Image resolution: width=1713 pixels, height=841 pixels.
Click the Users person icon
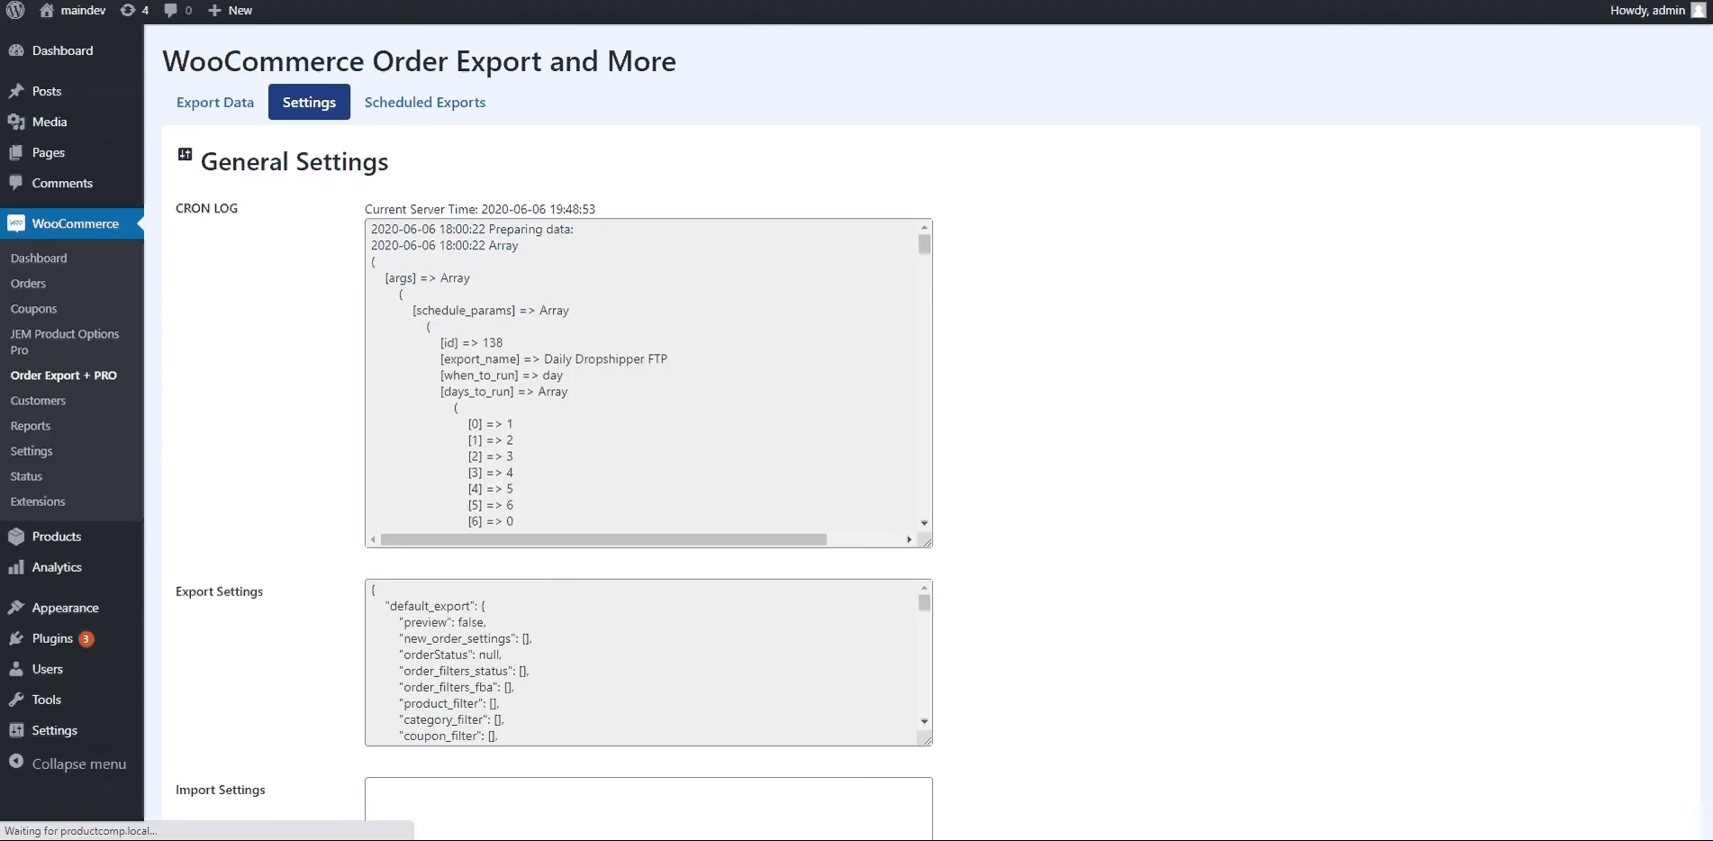tap(16, 669)
